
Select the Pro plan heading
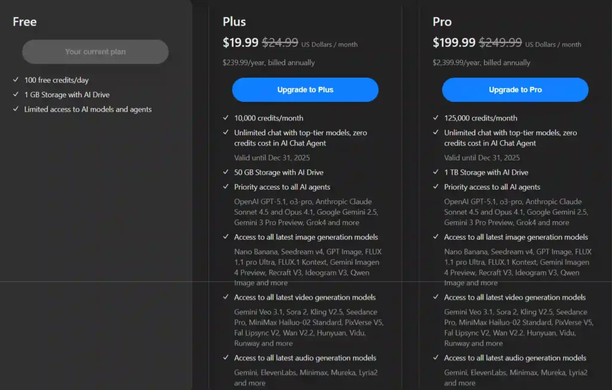point(442,21)
